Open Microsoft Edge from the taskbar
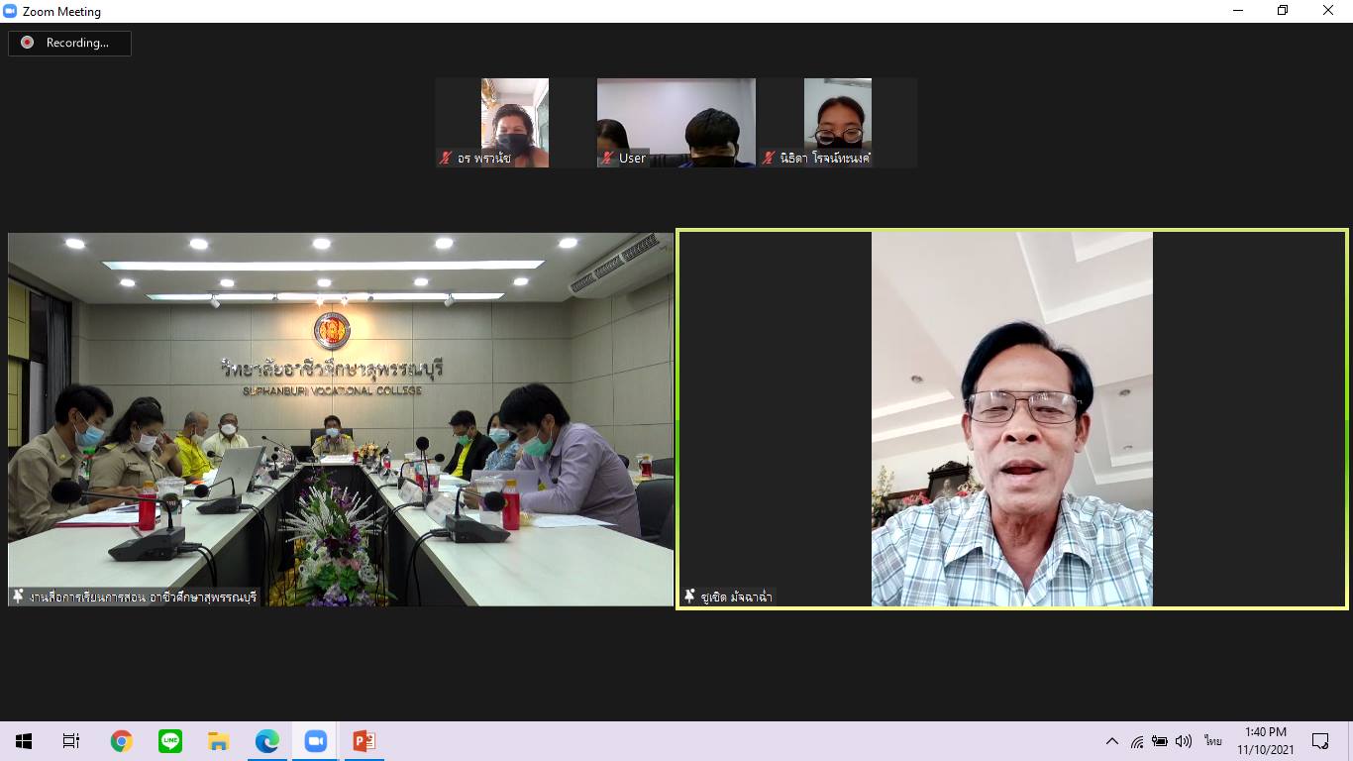The image size is (1353, 761). [267, 741]
